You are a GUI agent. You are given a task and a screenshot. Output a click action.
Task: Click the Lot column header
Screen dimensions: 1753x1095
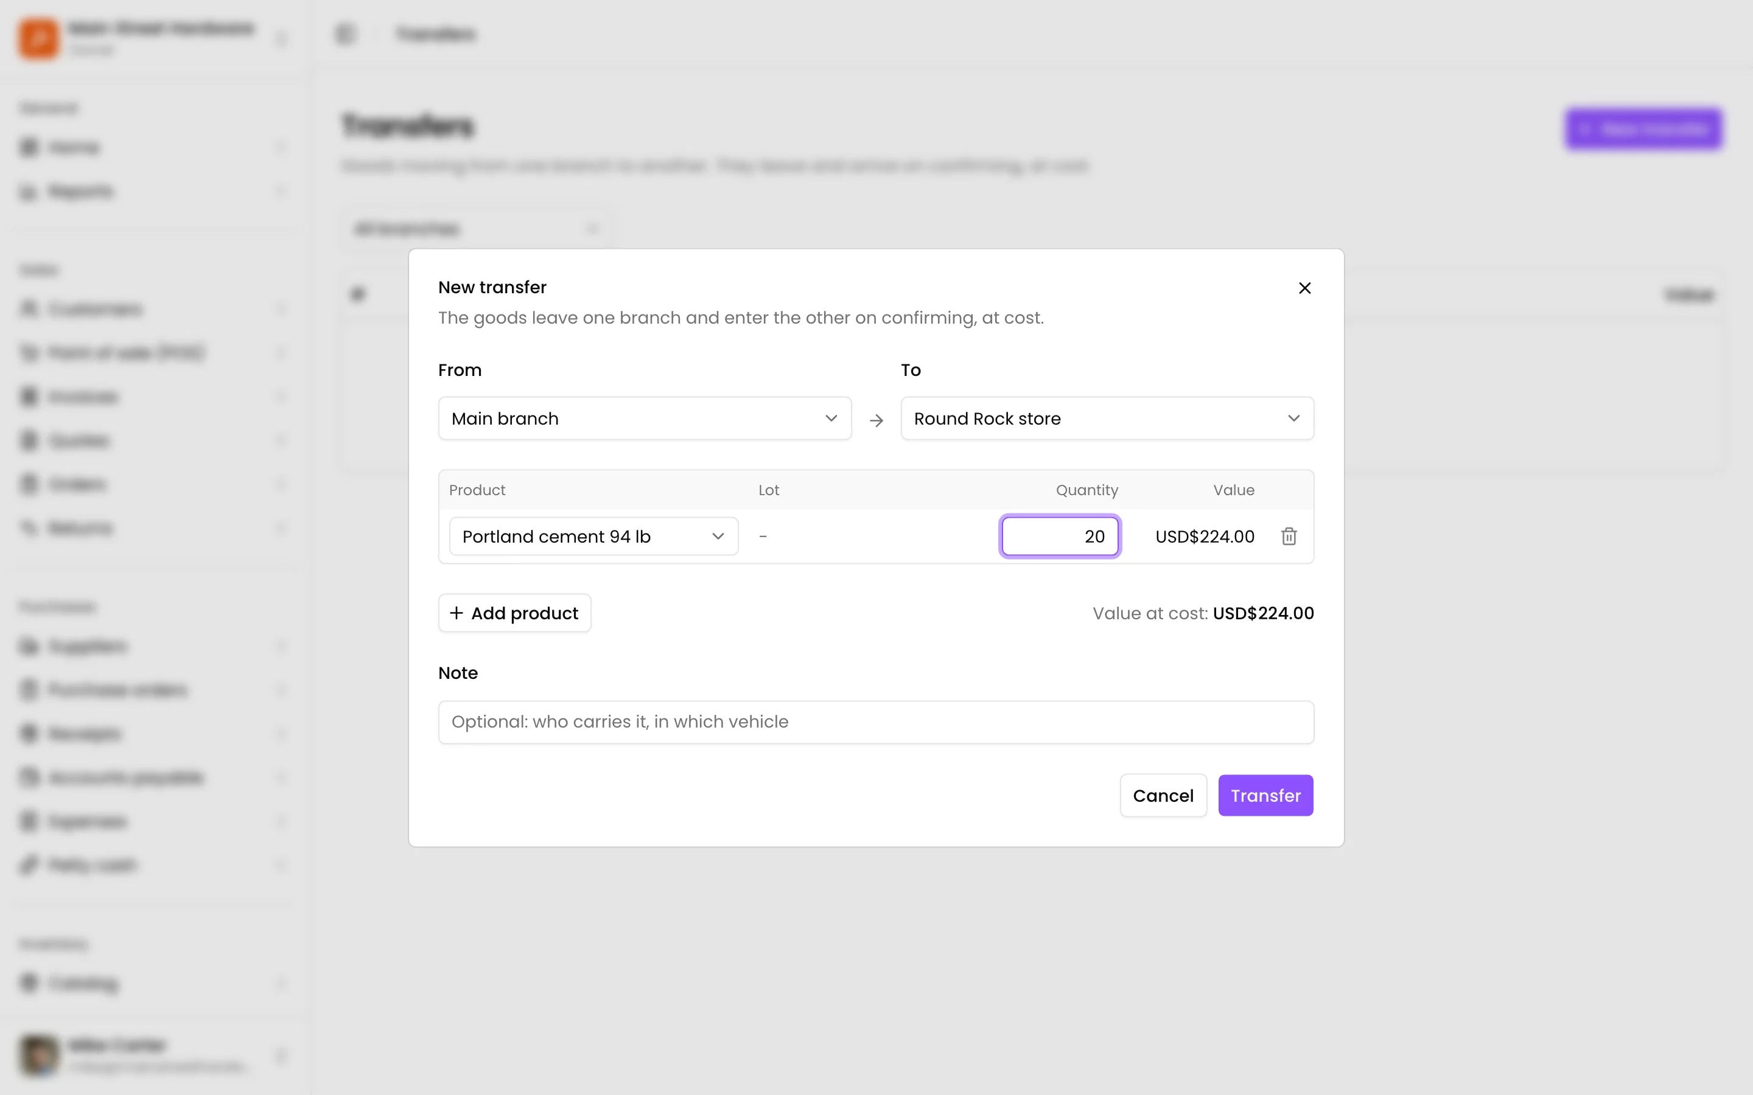pos(769,490)
